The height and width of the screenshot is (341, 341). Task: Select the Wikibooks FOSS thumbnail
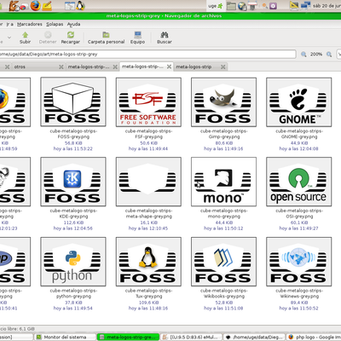pos(223,262)
